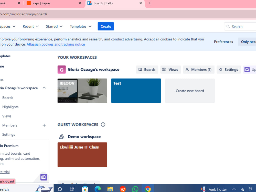The width and height of the screenshot is (256, 192).
Task: Click the network icon in system tray
Action: coord(242,189)
